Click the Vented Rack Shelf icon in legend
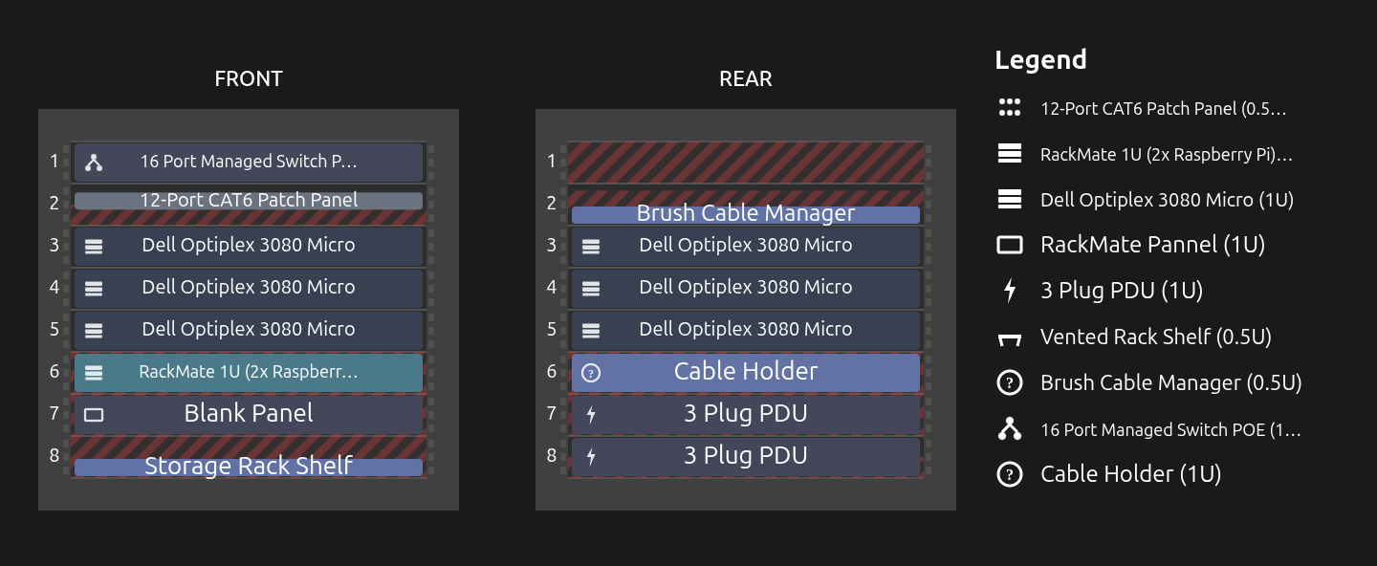1377x566 pixels. [1010, 337]
